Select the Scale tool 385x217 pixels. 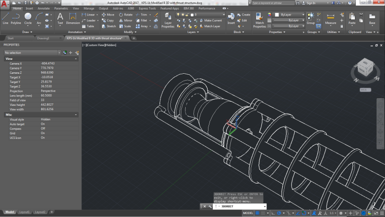pos(125,26)
